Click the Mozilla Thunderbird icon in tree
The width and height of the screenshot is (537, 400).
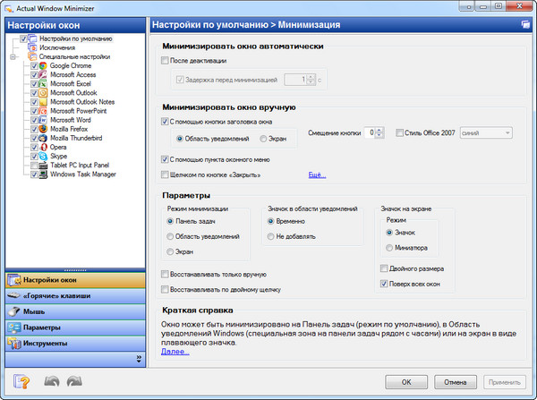click(43, 138)
